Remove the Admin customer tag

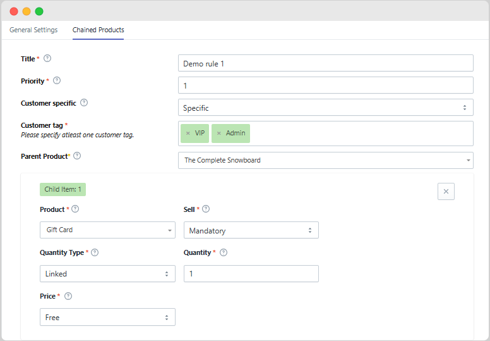click(x=219, y=133)
